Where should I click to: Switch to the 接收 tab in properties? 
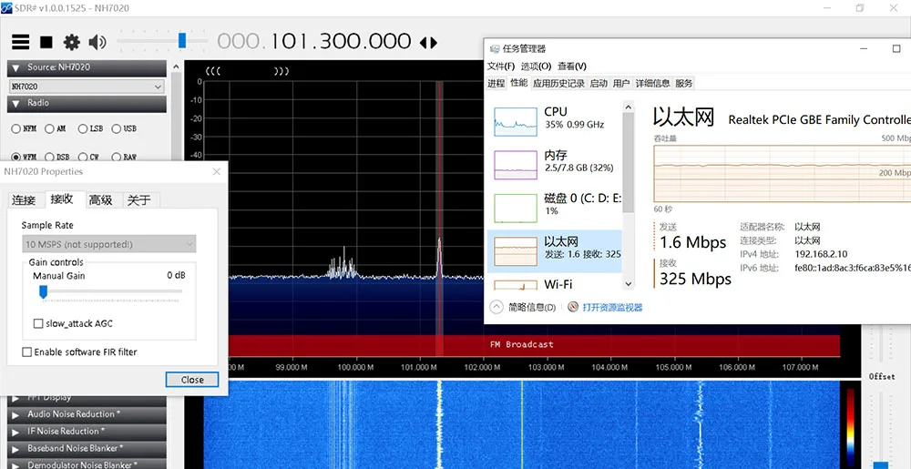click(x=62, y=199)
